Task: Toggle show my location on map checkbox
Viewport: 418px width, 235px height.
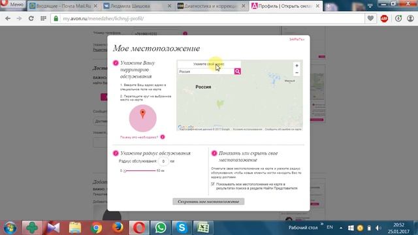Action: tap(213, 184)
